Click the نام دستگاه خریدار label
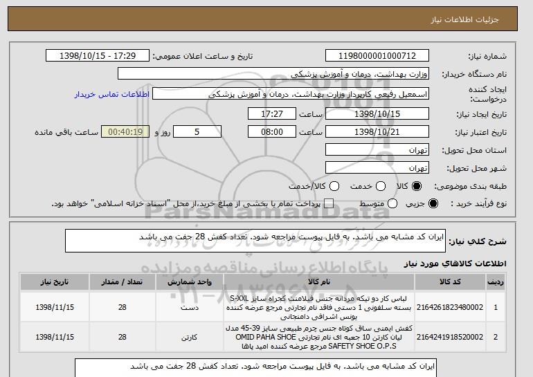 474,74
